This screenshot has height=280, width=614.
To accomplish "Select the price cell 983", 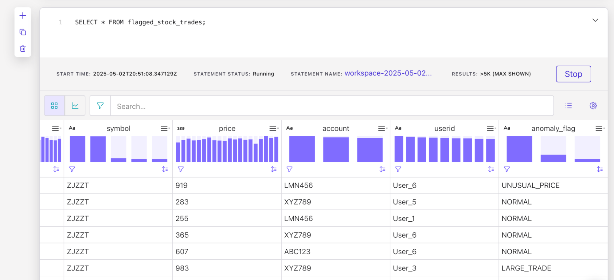I will [227, 268].
